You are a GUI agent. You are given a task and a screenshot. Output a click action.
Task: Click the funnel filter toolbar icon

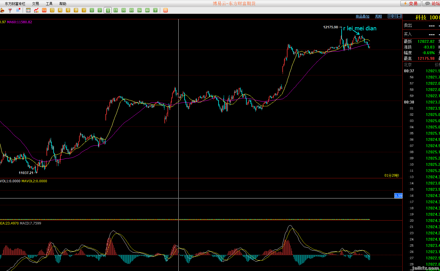10,10
